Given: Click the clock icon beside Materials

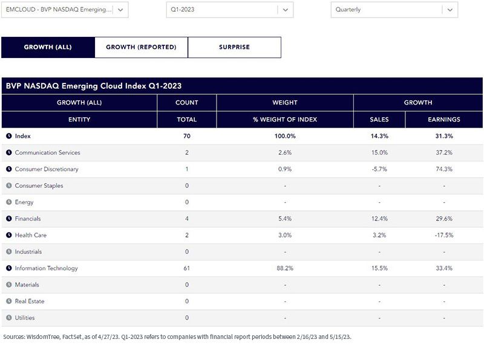Looking at the screenshot, I should pos(9,285).
